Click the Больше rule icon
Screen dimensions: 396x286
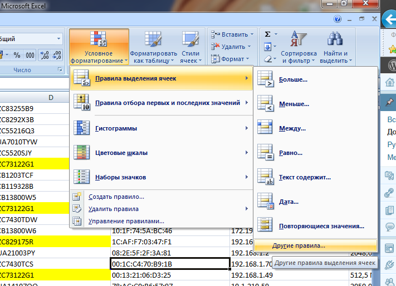266,79
